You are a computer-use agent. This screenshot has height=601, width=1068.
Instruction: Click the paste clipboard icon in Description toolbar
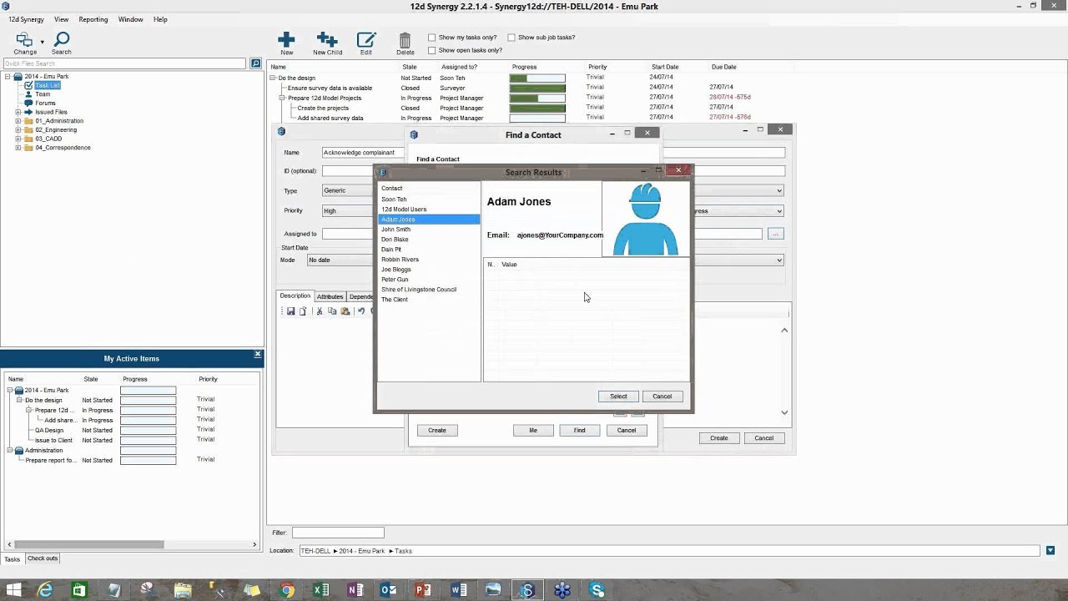pos(345,311)
